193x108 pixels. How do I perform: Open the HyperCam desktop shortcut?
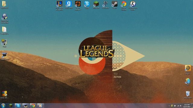5,56
